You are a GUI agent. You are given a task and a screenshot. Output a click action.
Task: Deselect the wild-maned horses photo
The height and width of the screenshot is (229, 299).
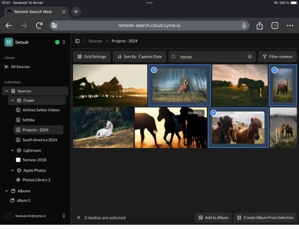pos(213,113)
